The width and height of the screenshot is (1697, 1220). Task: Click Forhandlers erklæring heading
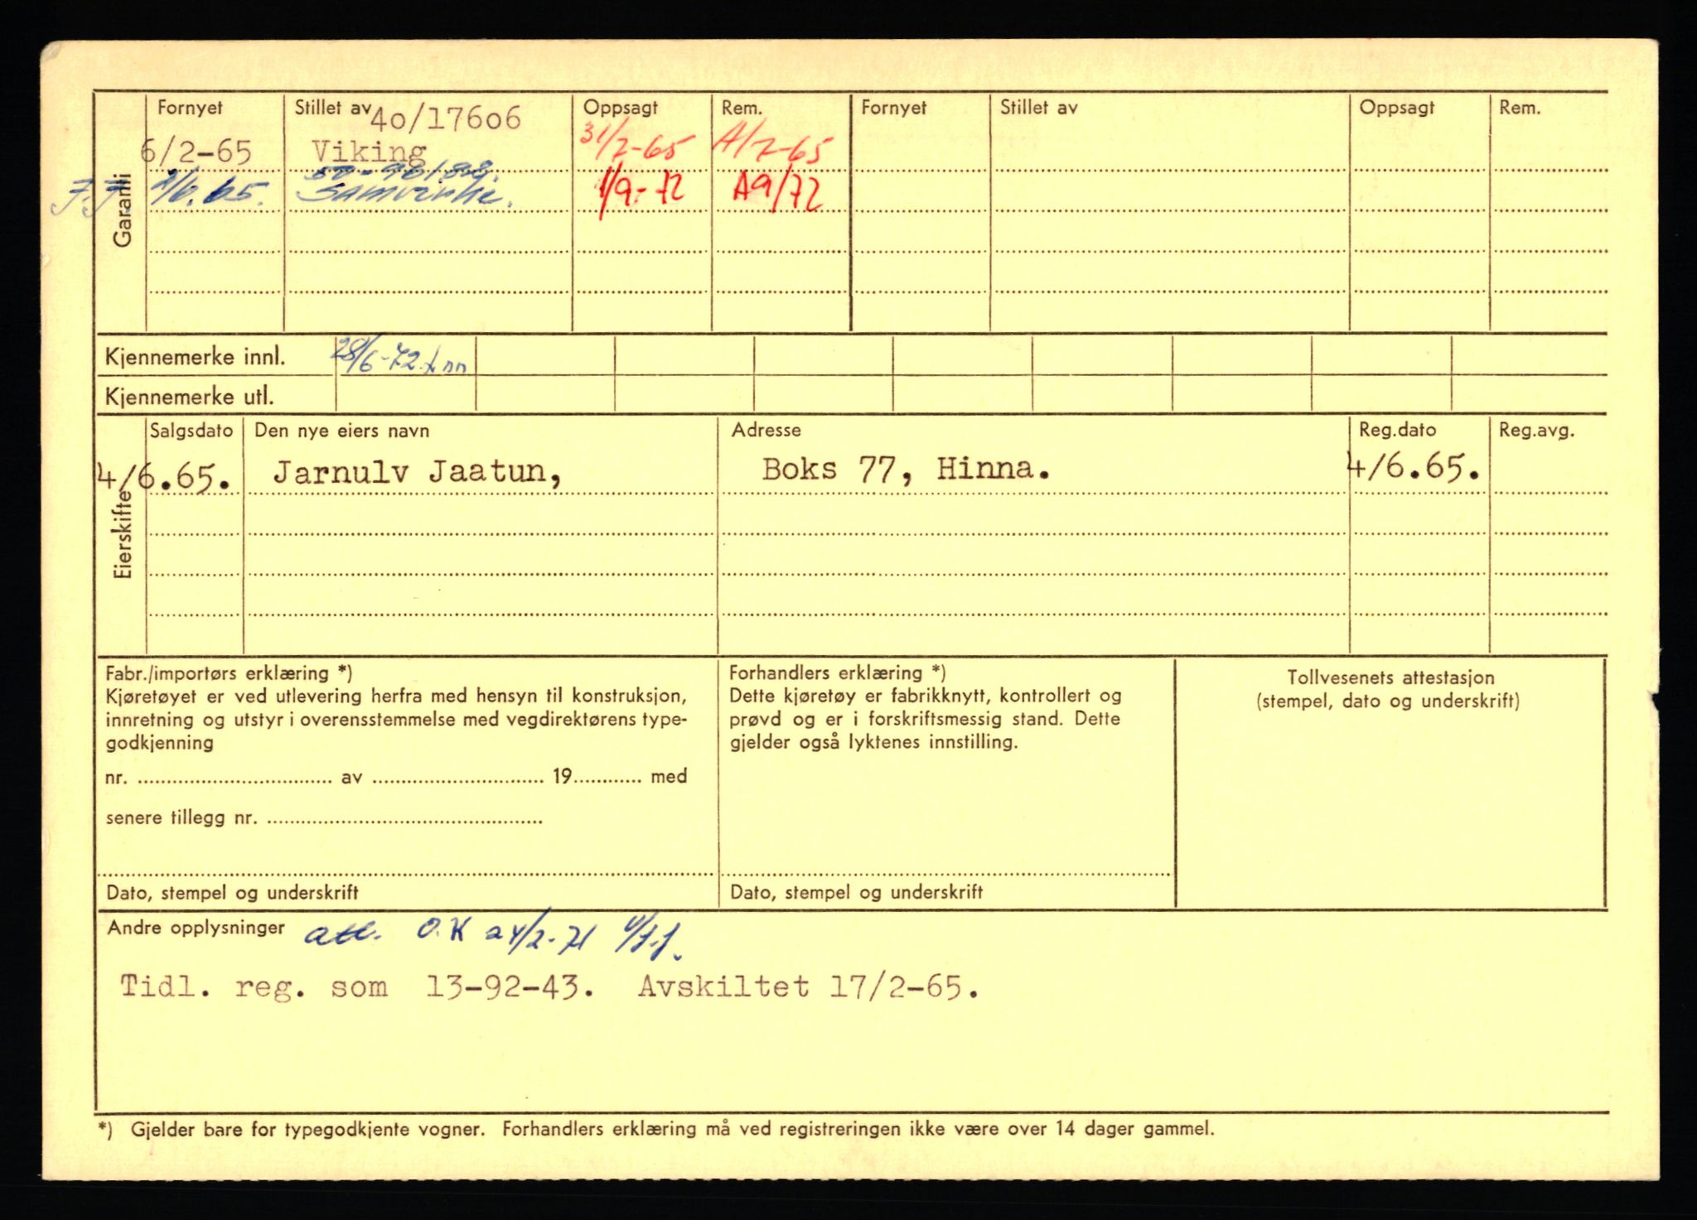coord(838,673)
